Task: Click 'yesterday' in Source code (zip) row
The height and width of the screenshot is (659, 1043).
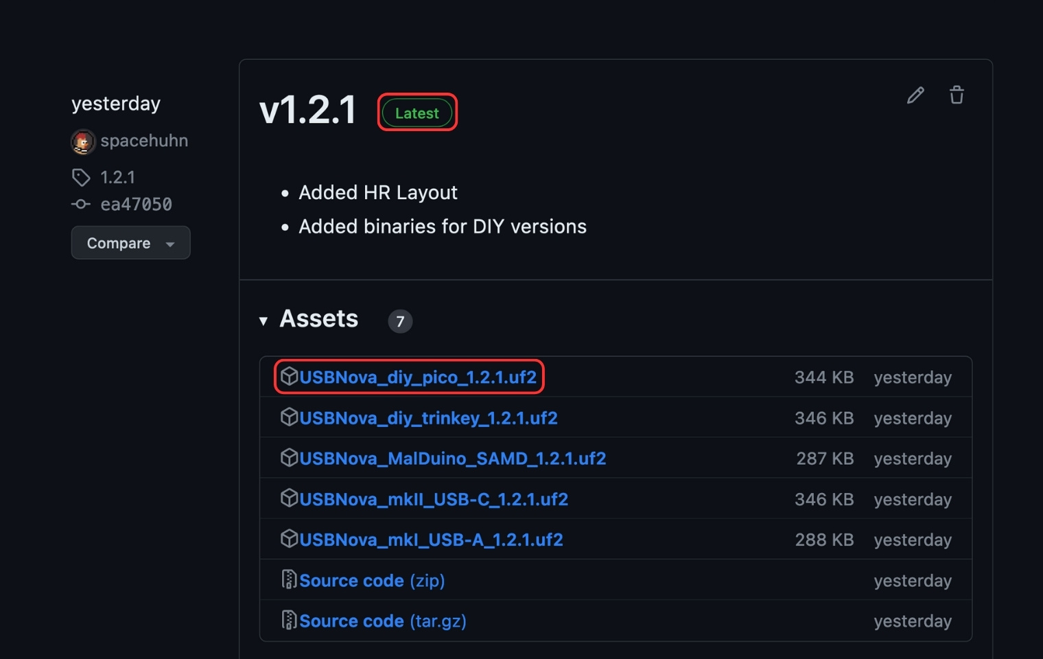Action: pos(913,581)
